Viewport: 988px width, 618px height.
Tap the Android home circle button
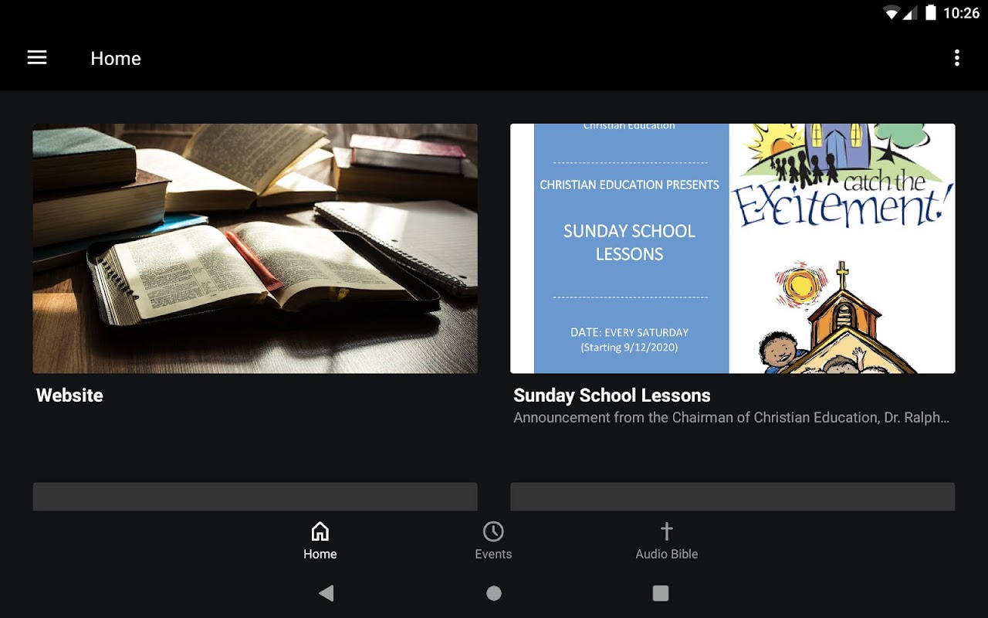coord(494,593)
